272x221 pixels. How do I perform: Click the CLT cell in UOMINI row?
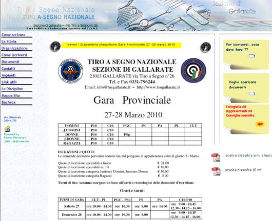tap(193, 126)
